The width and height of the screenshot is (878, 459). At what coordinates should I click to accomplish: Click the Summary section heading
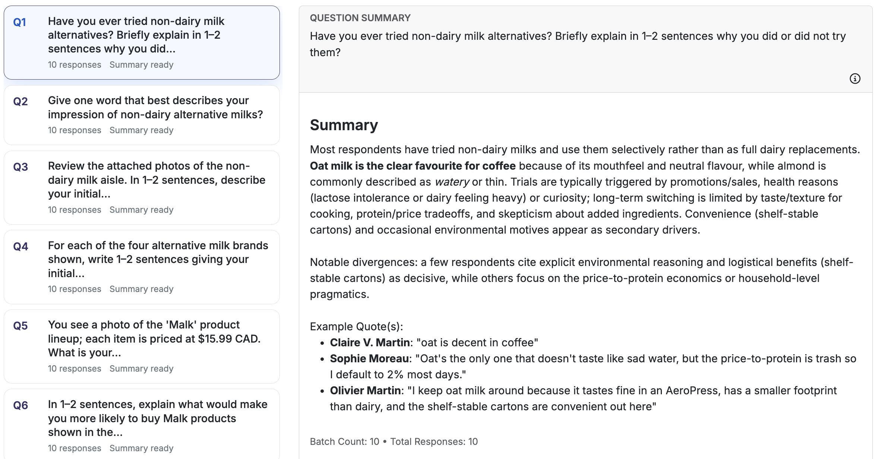[x=344, y=125]
